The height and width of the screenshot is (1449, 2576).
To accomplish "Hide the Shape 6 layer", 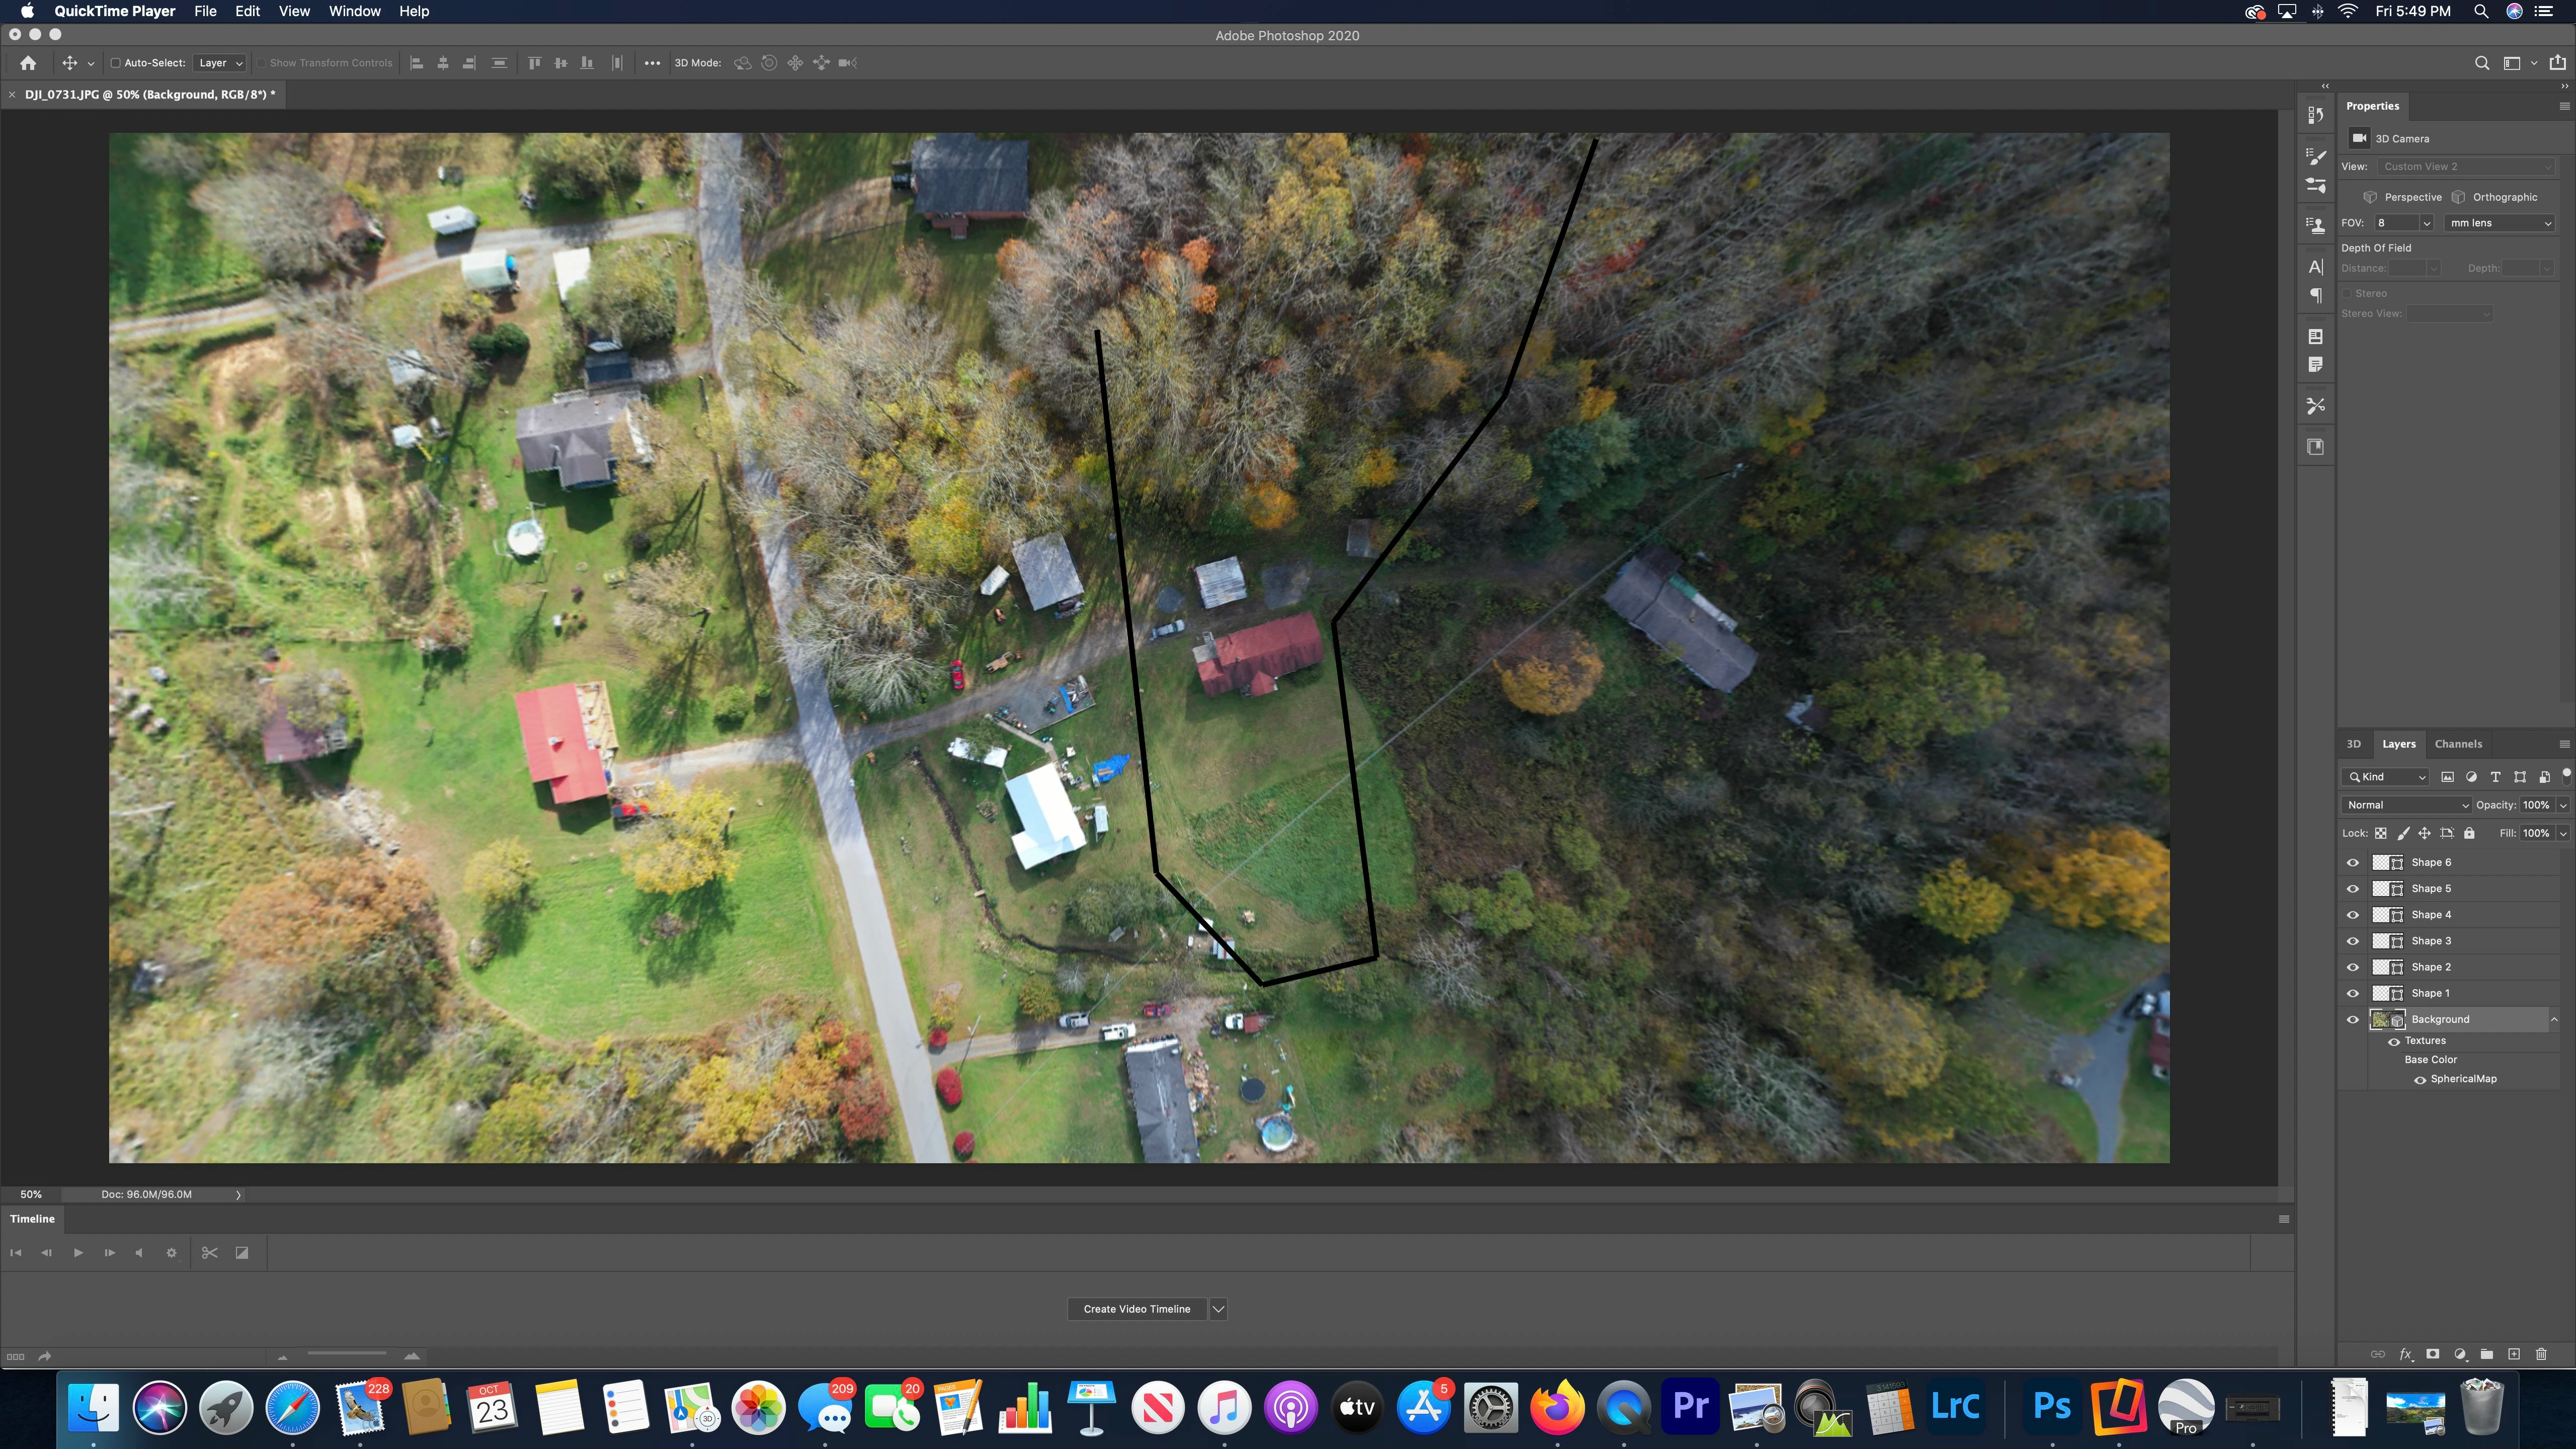I will click(x=2352, y=862).
